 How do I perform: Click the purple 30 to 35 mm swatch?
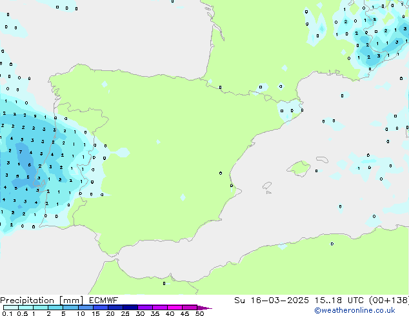coord(145,308)
